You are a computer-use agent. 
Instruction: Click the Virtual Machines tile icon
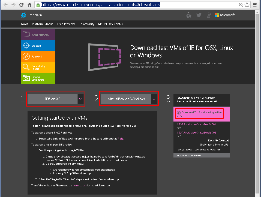point(26,34)
